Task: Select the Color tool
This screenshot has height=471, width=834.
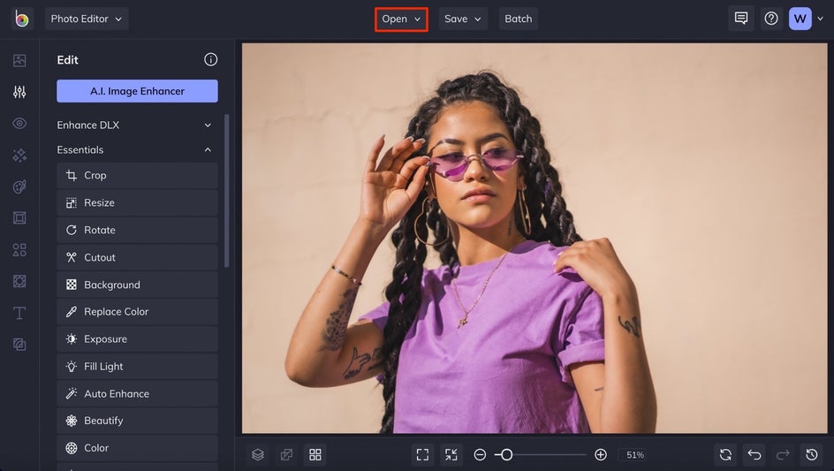Action: (137, 448)
